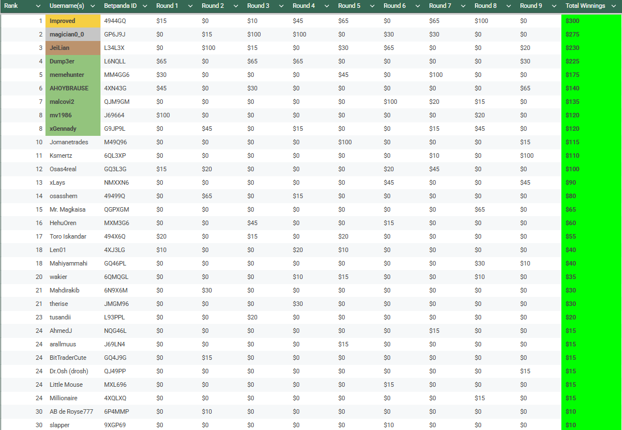The image size is (622, 430).
Task: Open the Round 1 column filter arrow
Action: pos(190,6)
